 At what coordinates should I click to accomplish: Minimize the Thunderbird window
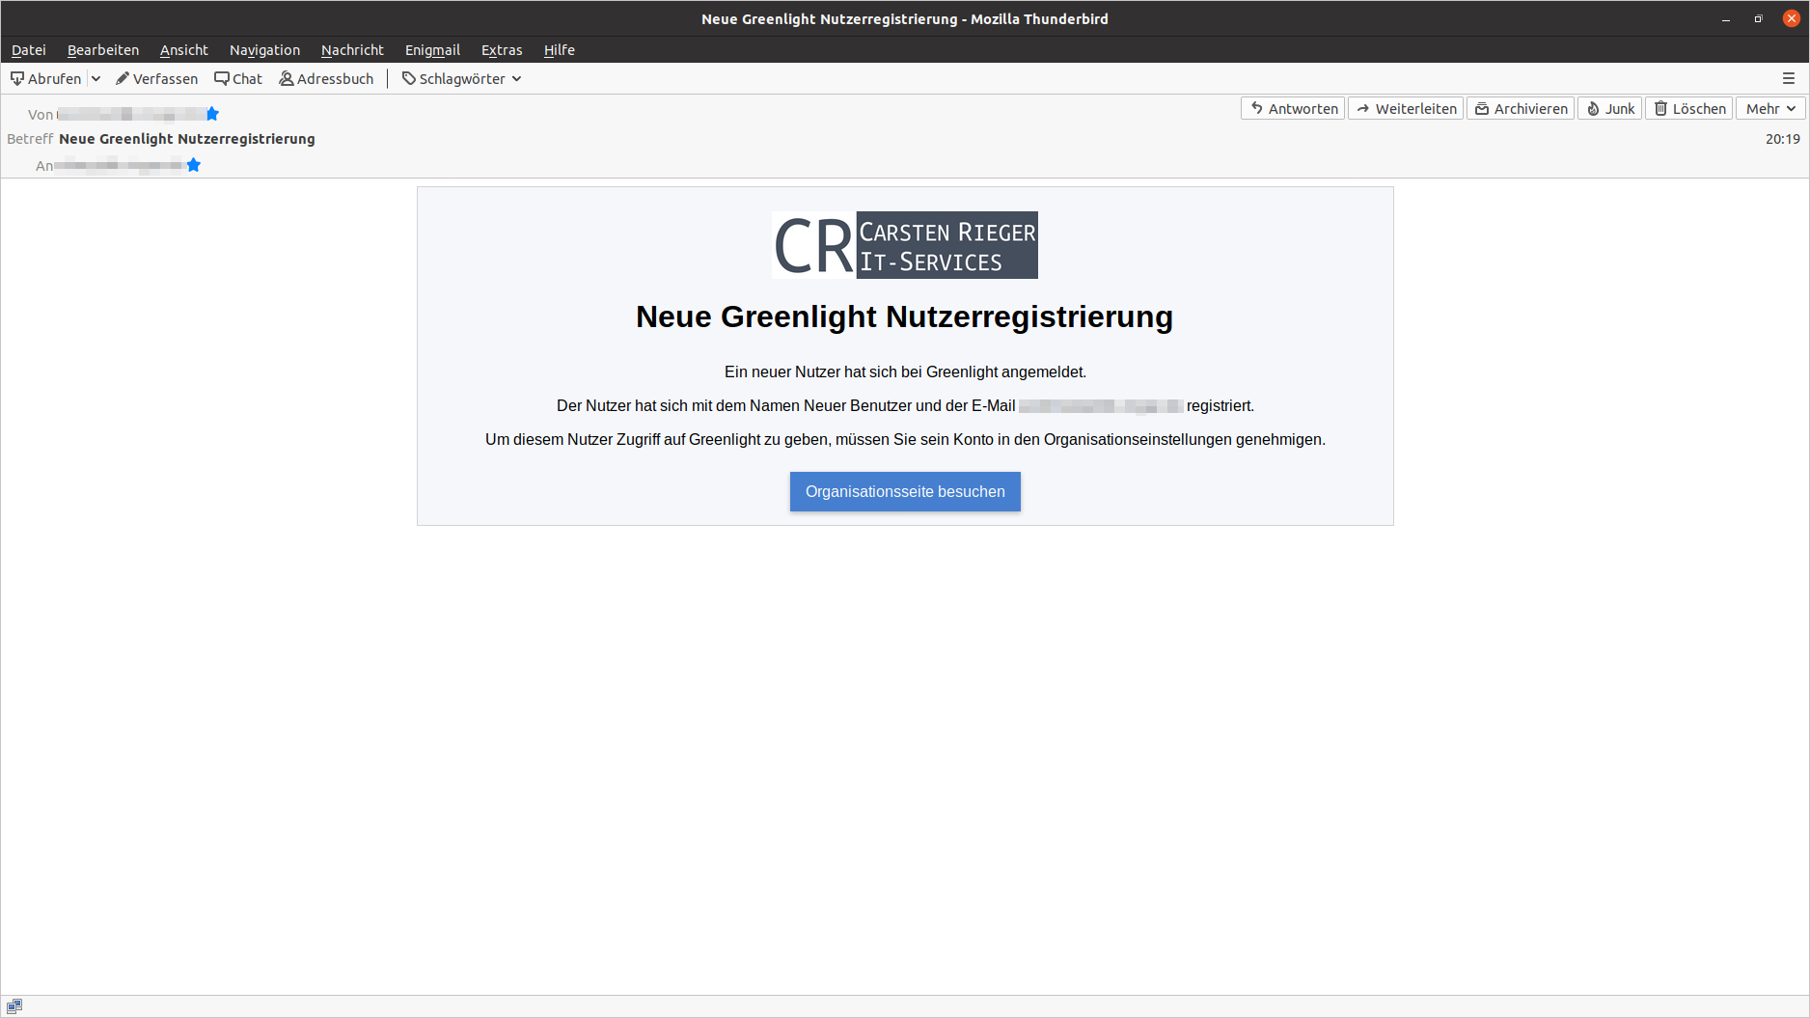click(1726, 19)
